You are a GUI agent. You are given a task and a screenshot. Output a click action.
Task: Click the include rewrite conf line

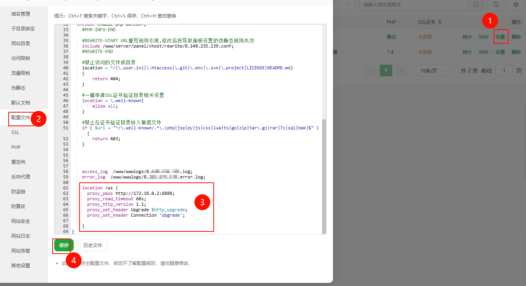[158, 46]
